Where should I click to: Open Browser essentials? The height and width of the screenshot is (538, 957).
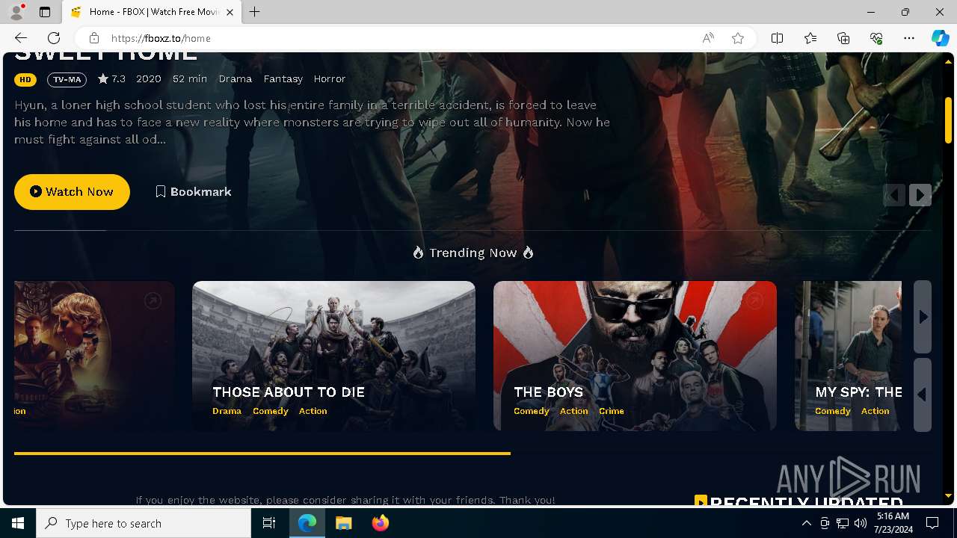coord(876,38)
